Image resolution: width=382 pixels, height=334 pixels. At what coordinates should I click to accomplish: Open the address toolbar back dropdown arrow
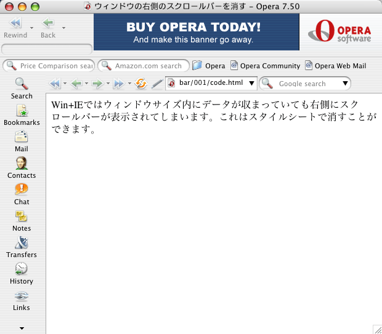click(86, 84)
